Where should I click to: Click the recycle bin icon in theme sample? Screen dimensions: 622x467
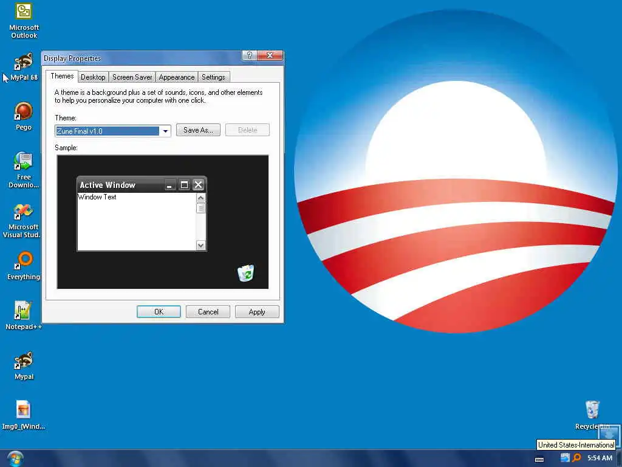(246, 273)
